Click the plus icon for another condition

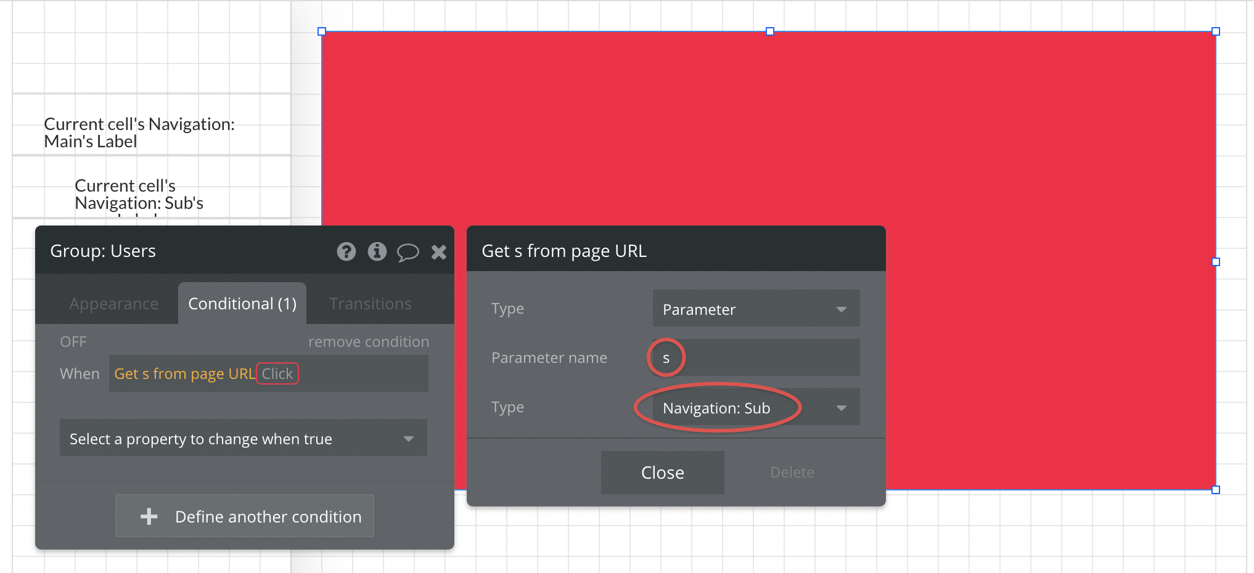pyautogui.click(x=149, y=516)
